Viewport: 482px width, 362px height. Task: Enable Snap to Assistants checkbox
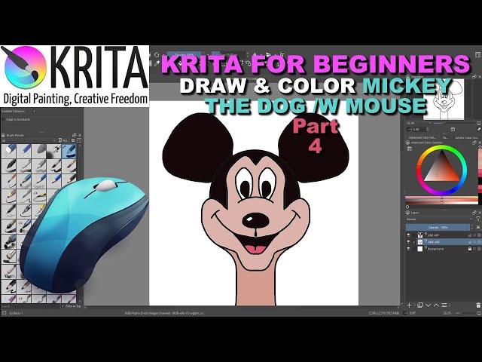pos(4,119)
